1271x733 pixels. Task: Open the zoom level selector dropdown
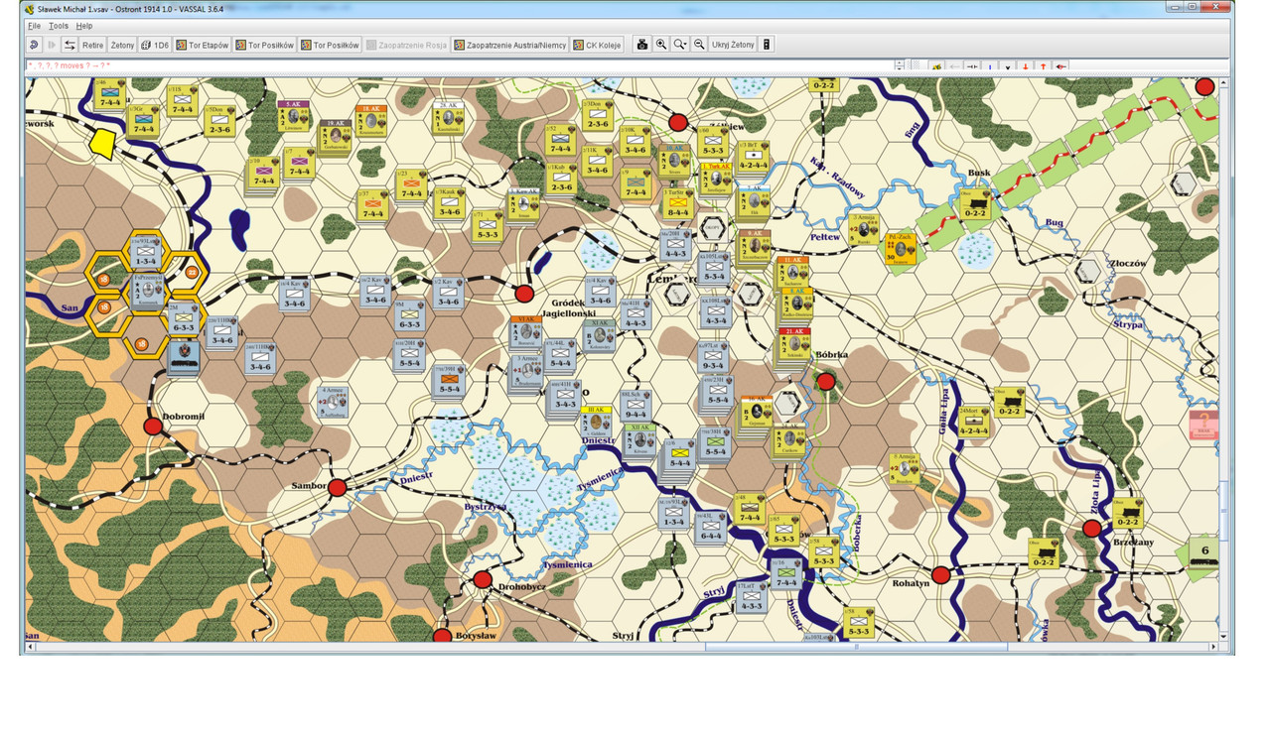(x=680, y=45)
